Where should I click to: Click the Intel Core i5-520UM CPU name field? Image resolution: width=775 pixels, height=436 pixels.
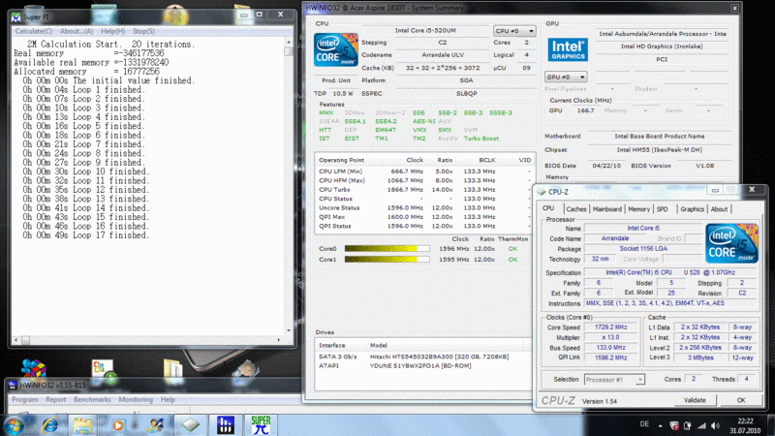coord(425,31)
